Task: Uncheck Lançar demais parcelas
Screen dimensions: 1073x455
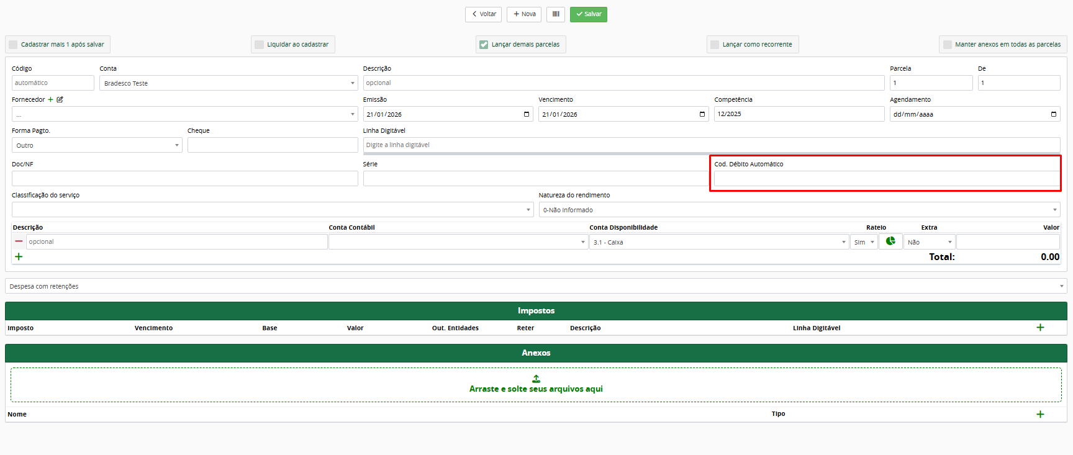Action: (484, 45)
